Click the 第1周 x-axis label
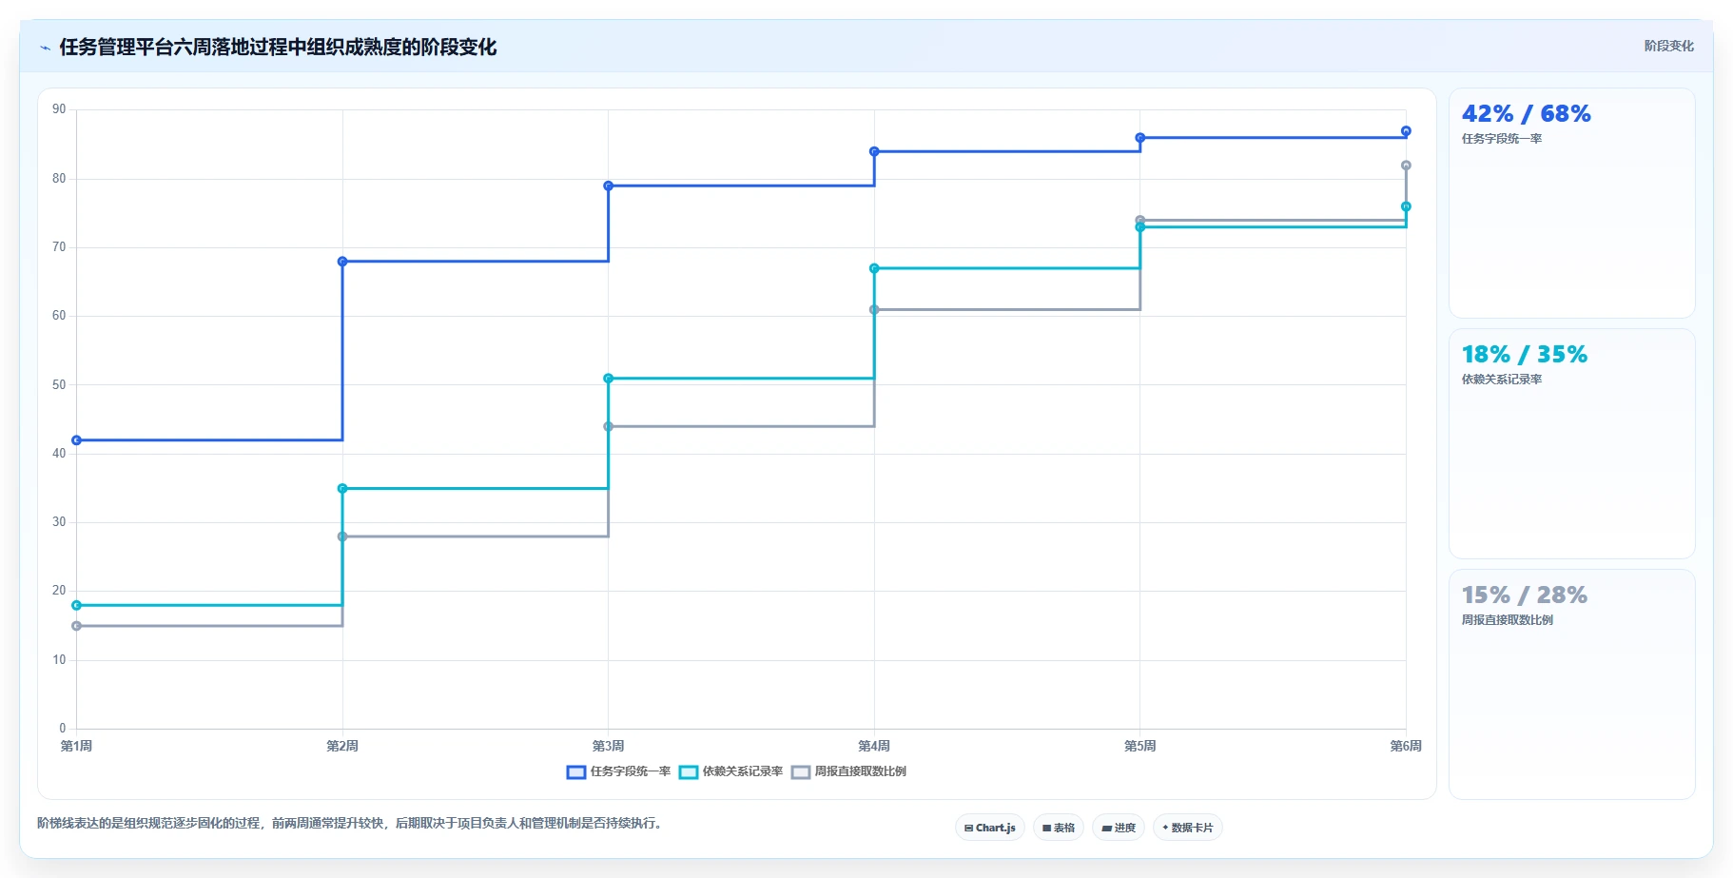Viewport: 1733px width, 878px height. [x=77, y=746]
